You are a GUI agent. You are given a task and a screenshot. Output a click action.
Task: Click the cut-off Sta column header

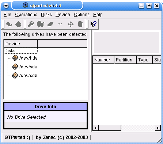[x=157, y=60]
